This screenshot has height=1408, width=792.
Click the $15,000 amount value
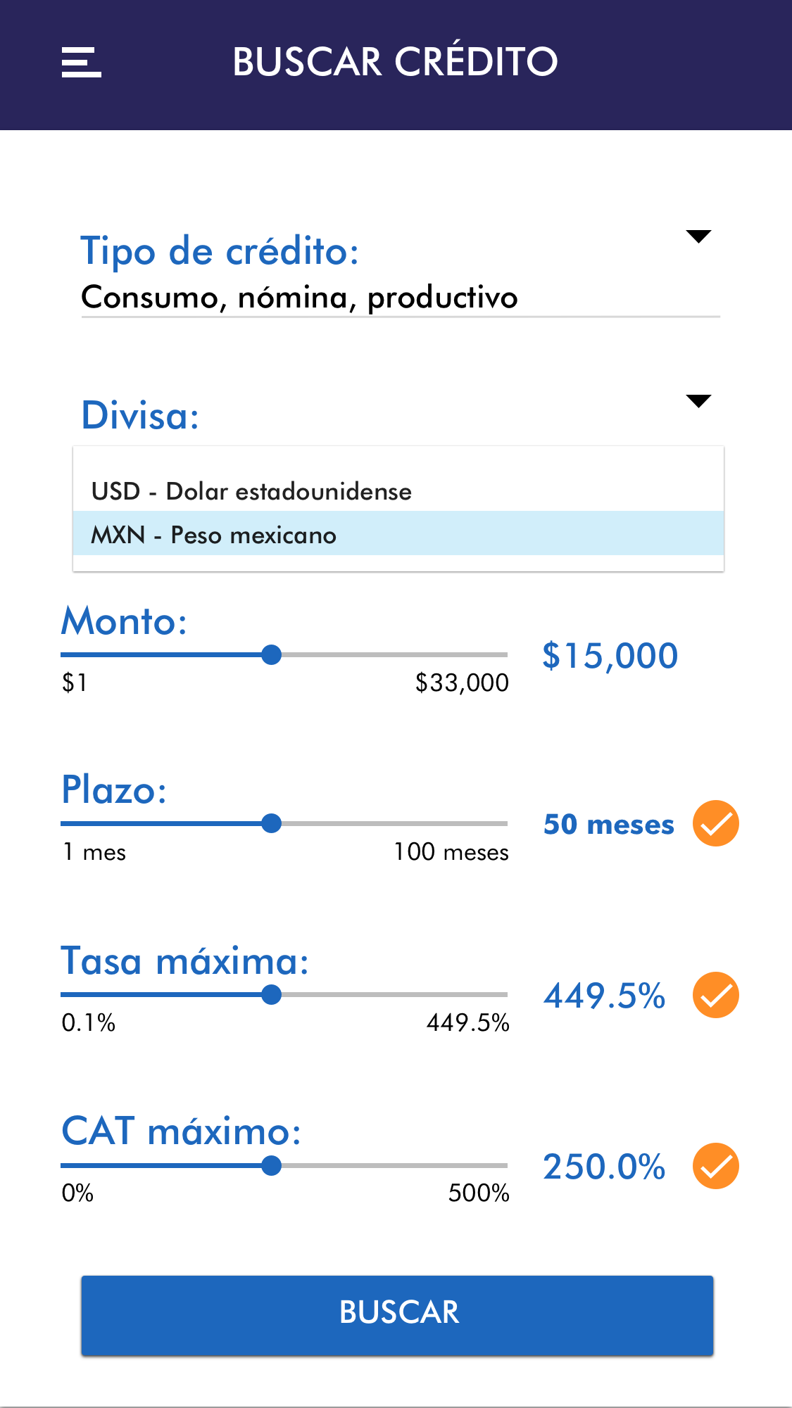[x=610, y=656]
